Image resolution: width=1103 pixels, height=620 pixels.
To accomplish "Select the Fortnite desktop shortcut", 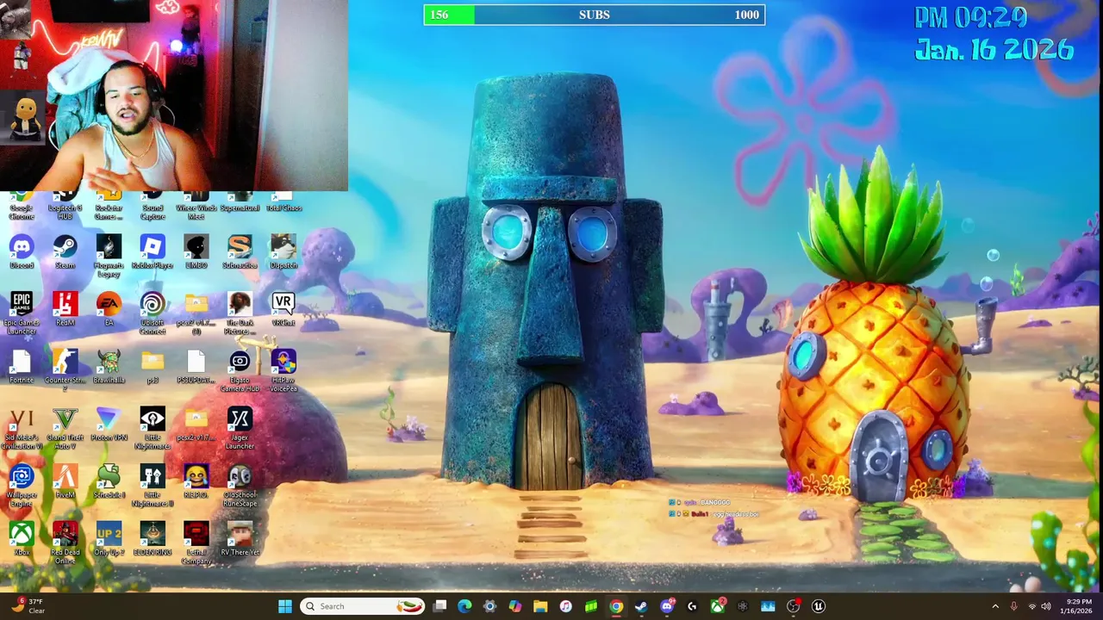I will click(x=22, y=366).
